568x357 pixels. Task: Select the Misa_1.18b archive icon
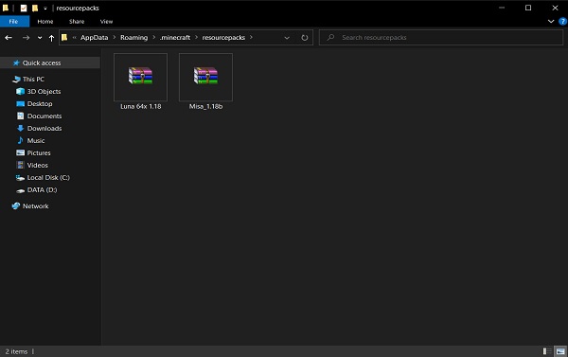click(x=205, y=76)
